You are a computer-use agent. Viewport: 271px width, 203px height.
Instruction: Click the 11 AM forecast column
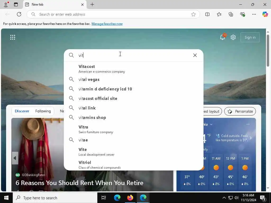pyautogui.click(x=216, y=172)
